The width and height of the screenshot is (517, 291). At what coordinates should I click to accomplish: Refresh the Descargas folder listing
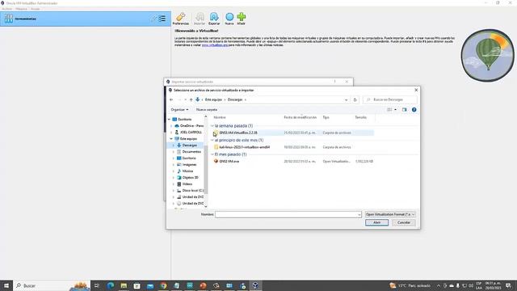click(x=355, y=99)
